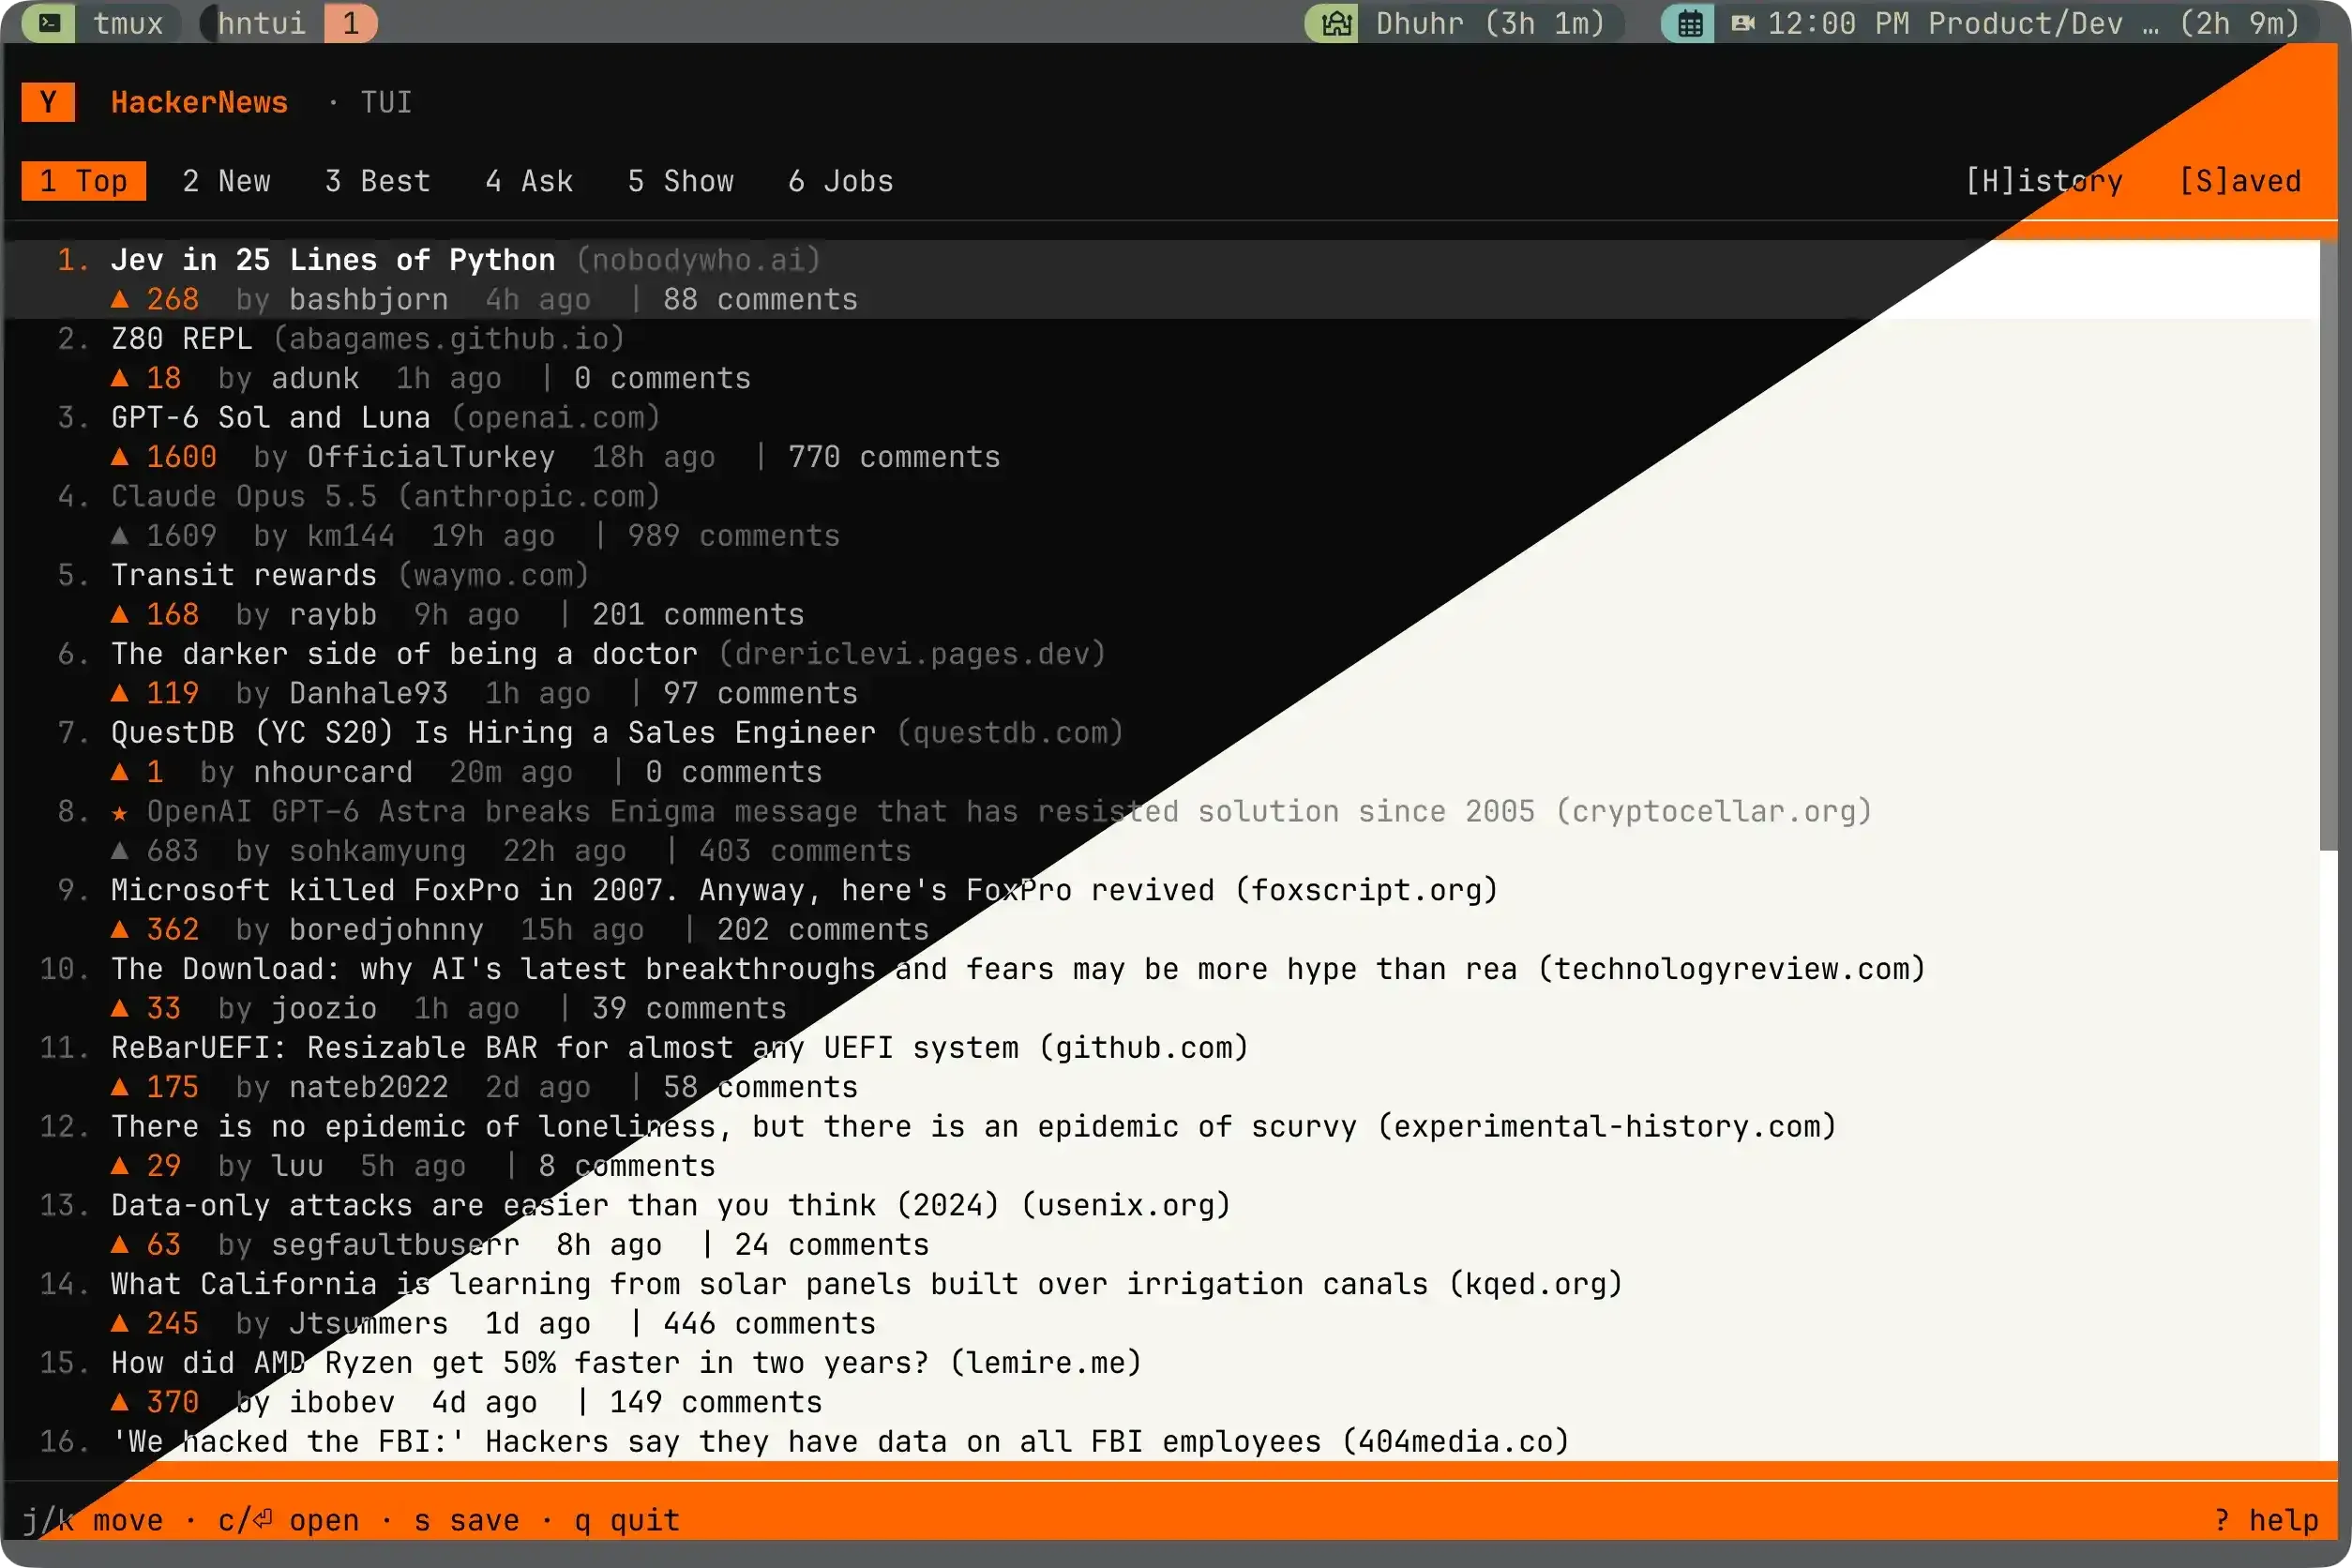
Task: Open the 5 Show tab
Action: [681, 181]
